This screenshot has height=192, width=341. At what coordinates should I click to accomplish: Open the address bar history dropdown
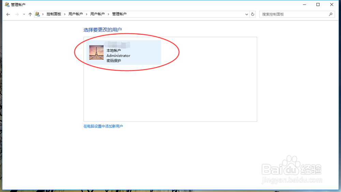(247, 14)
